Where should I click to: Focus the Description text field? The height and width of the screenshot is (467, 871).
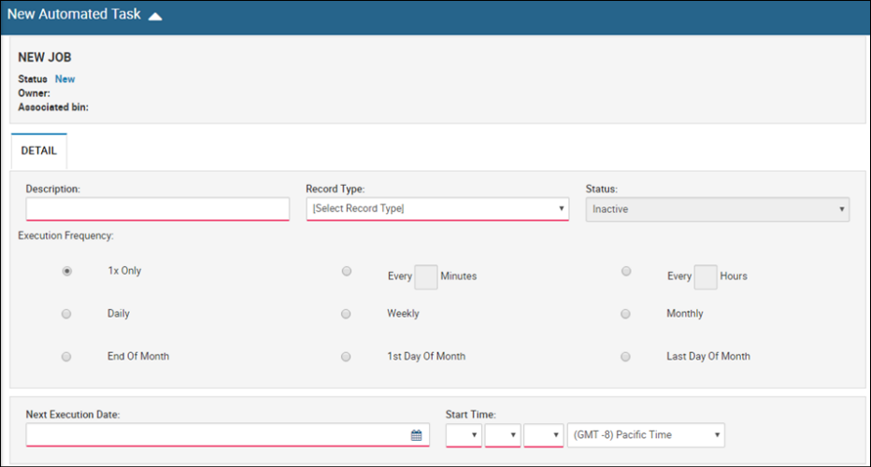click(158, 209)
